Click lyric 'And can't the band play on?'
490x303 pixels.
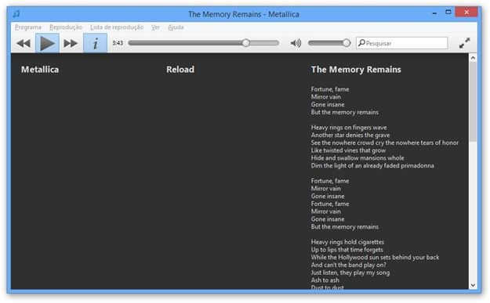pyautogui.click(x=348, y=265)
